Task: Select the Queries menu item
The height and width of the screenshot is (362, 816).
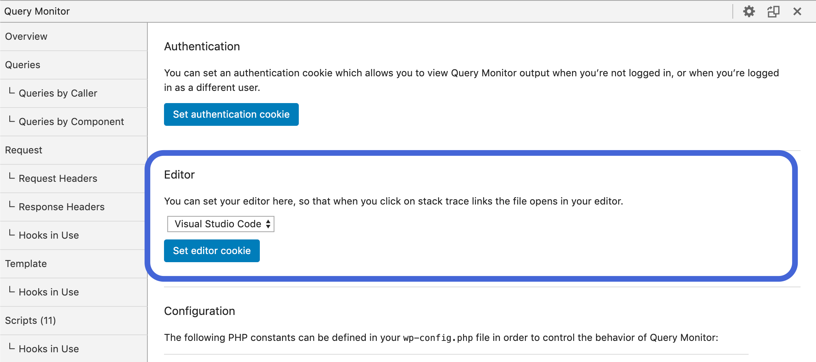Action: pos(23,65)
